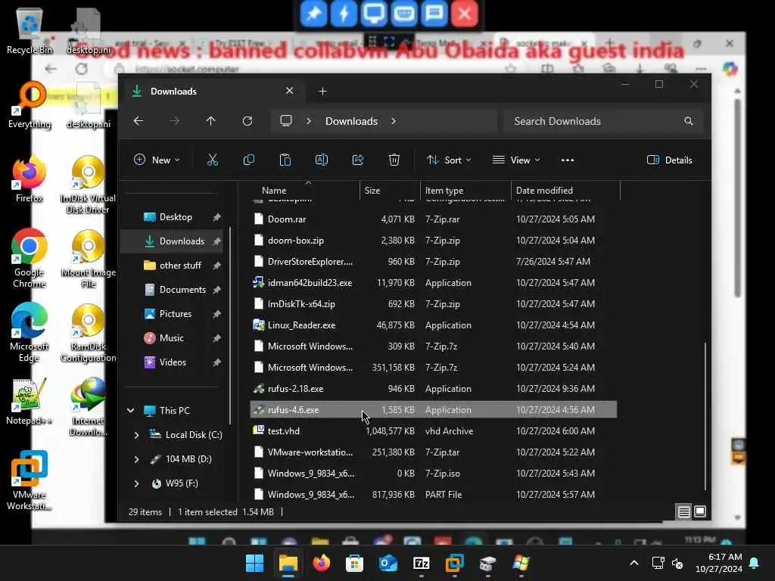The image size is (775, 581).
Task: Go up one folder level arrow
Action: (x=210, y=121)
